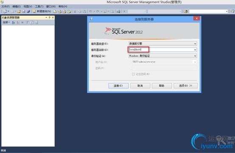Image resolution: width=235 pixels, height=153 pixels.
Task: Open the 编辑(E) menu
Action: point(17,6)
